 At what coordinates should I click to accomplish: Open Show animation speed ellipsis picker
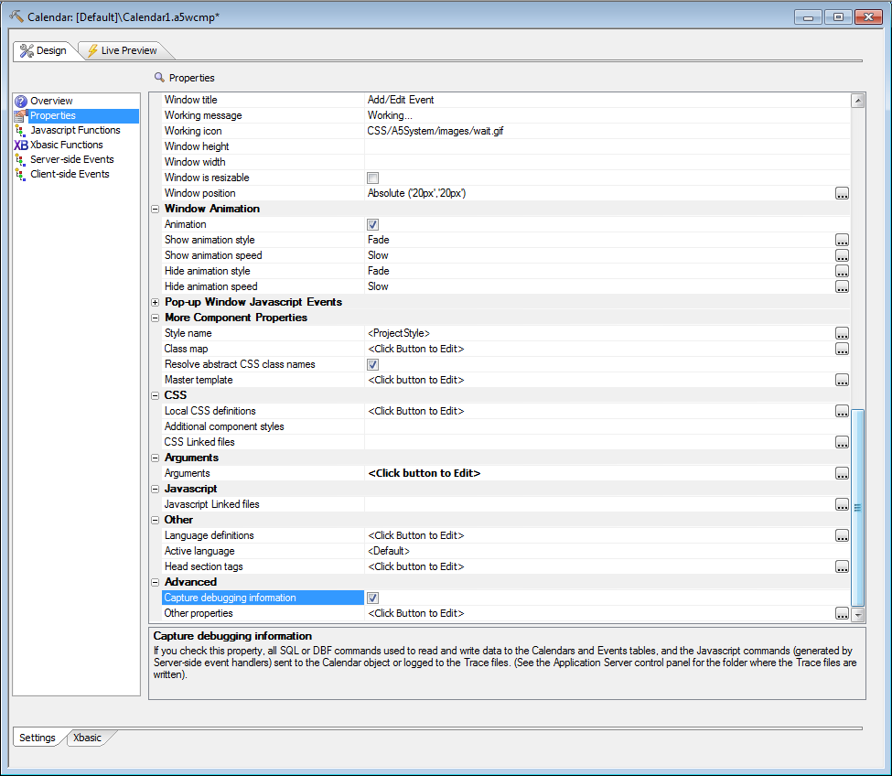pos(842,255)
